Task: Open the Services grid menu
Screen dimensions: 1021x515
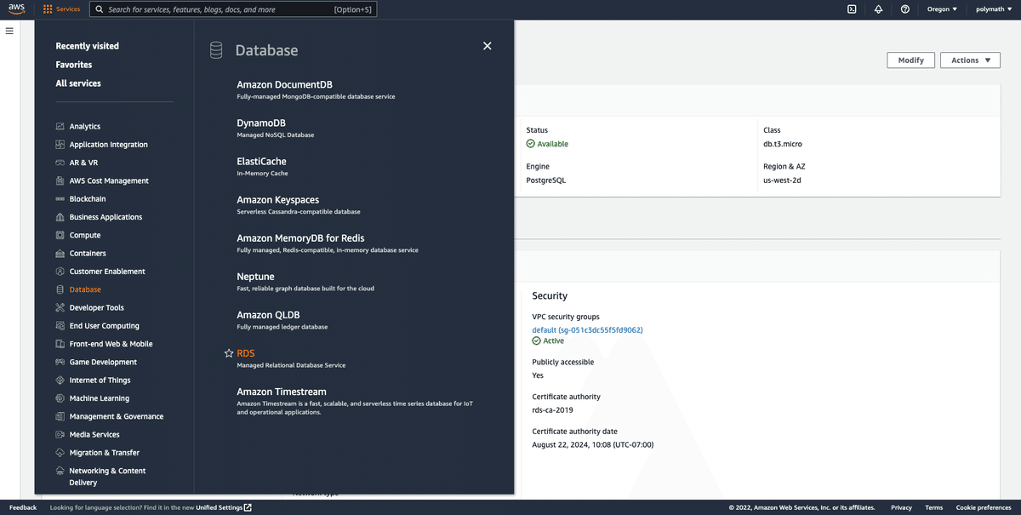Action: tap(62, 9)
